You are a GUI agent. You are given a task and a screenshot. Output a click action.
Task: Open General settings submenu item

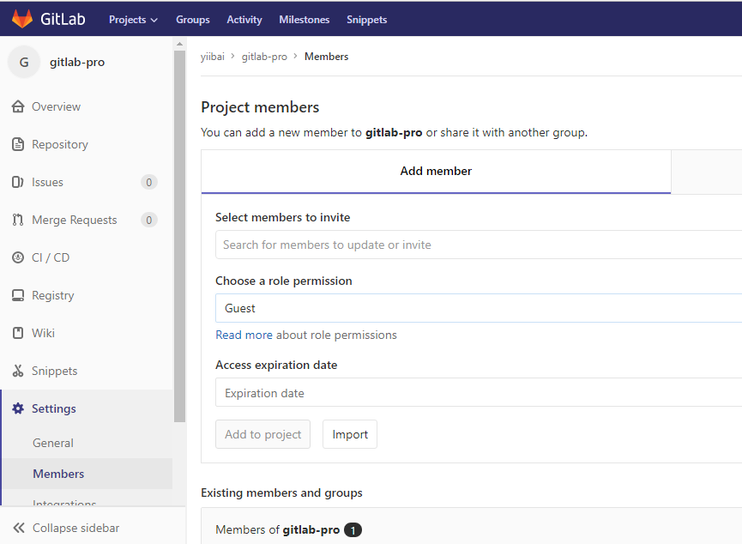53,443
